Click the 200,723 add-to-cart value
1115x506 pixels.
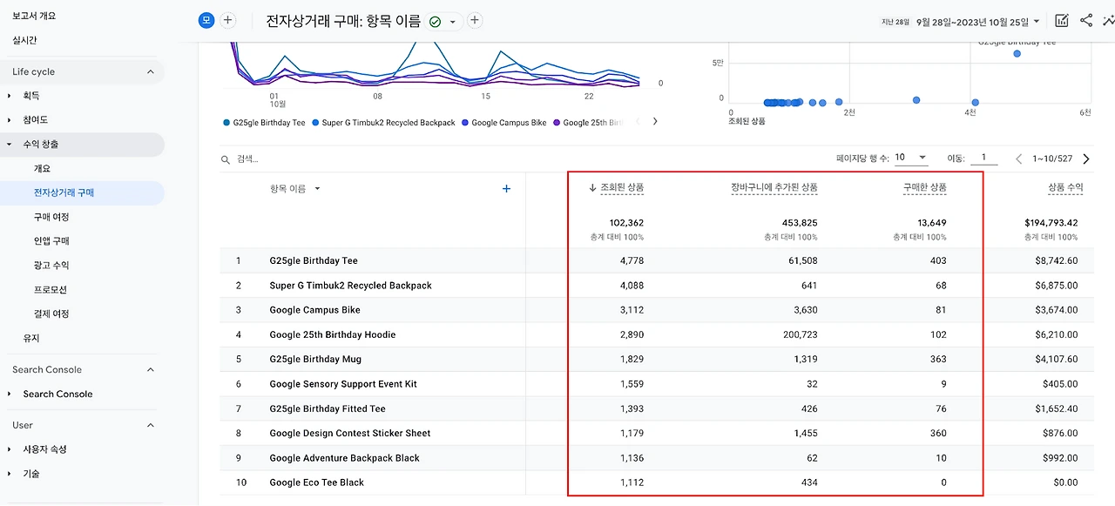tap(800, 334)
